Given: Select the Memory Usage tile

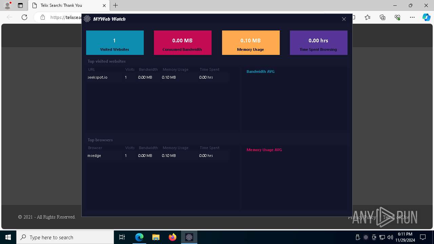Looking at the screenshot, I should click(251, 43).
